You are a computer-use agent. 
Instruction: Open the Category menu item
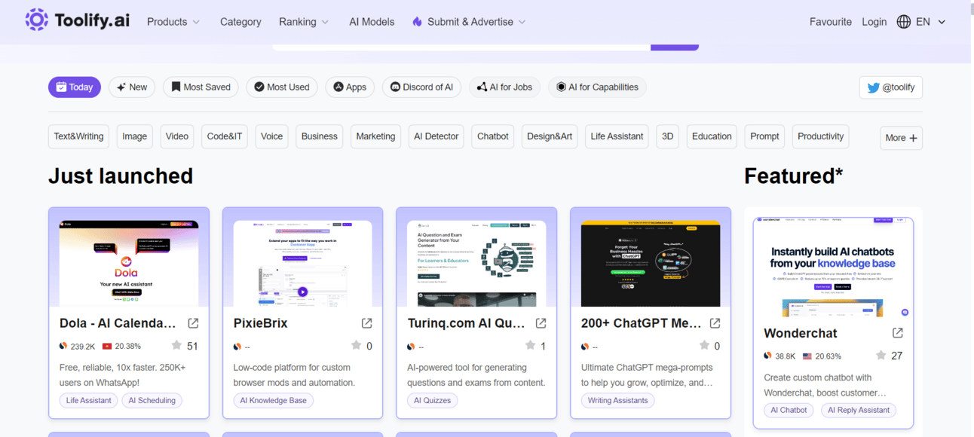pyautogui.click(x=240, y=22)
